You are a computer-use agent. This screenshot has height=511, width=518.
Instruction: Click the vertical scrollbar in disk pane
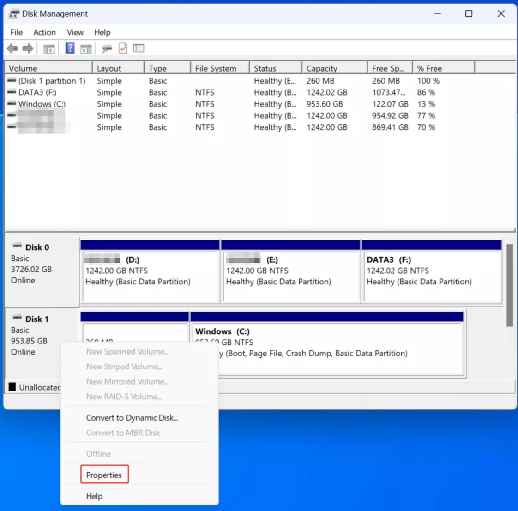tap(510, 286)
